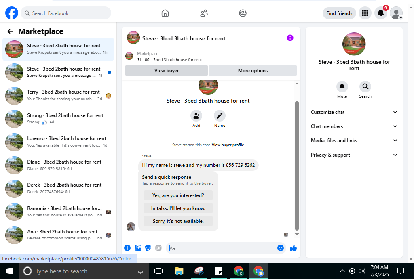
Task: Open the Groups icon in top navigation
Action: pyautogui.click(x=243, y=13)
